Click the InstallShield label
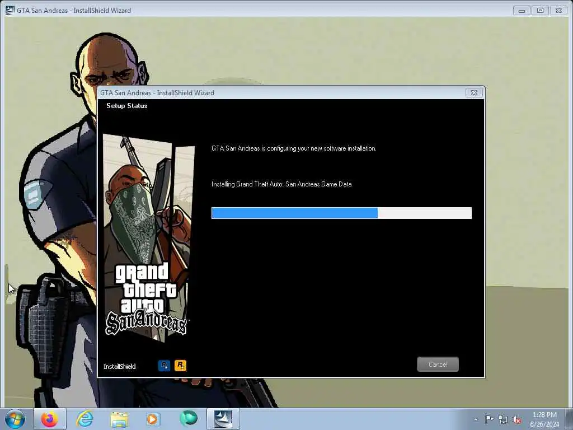The image size is (573, 430). pos(120,366)
